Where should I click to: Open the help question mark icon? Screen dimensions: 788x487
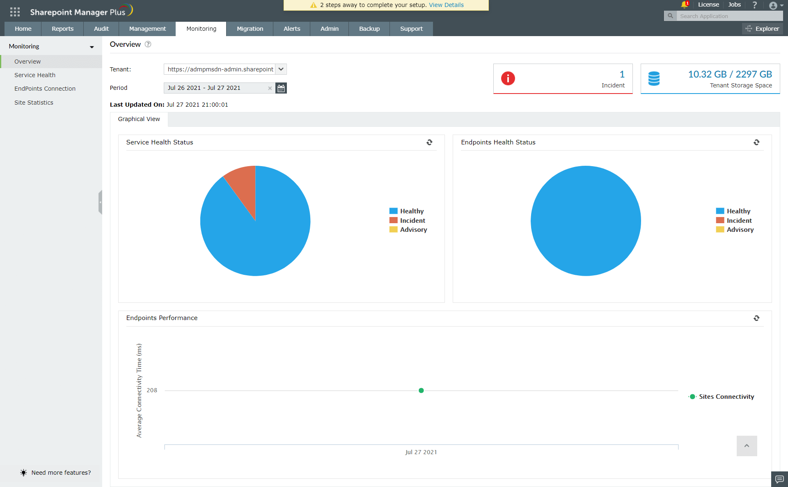[x=754, y=5]
